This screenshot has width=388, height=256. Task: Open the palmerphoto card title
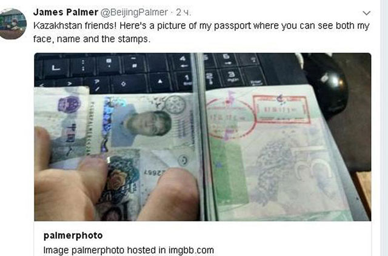(x=73, y=235)
